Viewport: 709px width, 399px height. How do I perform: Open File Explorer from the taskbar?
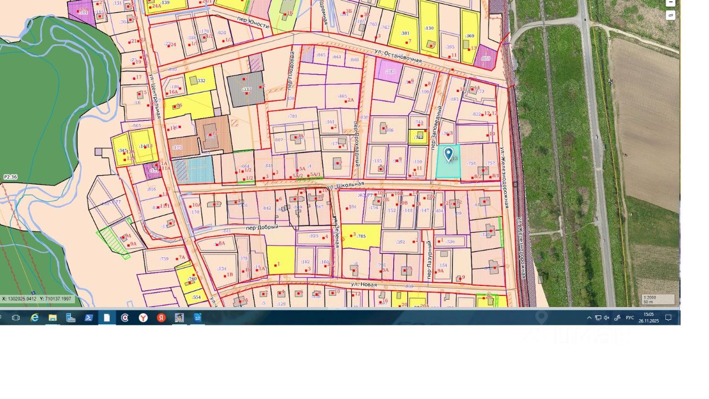click(53, 318)
